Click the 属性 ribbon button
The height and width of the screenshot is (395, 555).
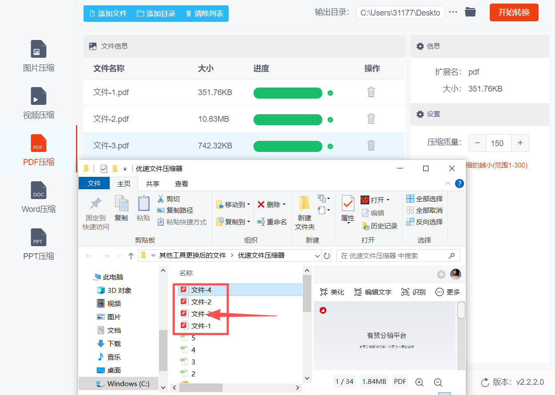click(x=348, y=209)
